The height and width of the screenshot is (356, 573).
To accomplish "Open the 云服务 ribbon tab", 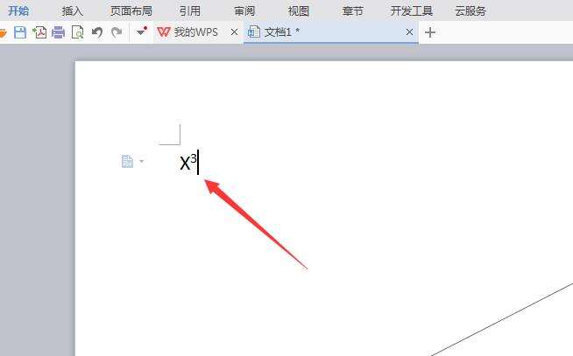I will 470,11.
